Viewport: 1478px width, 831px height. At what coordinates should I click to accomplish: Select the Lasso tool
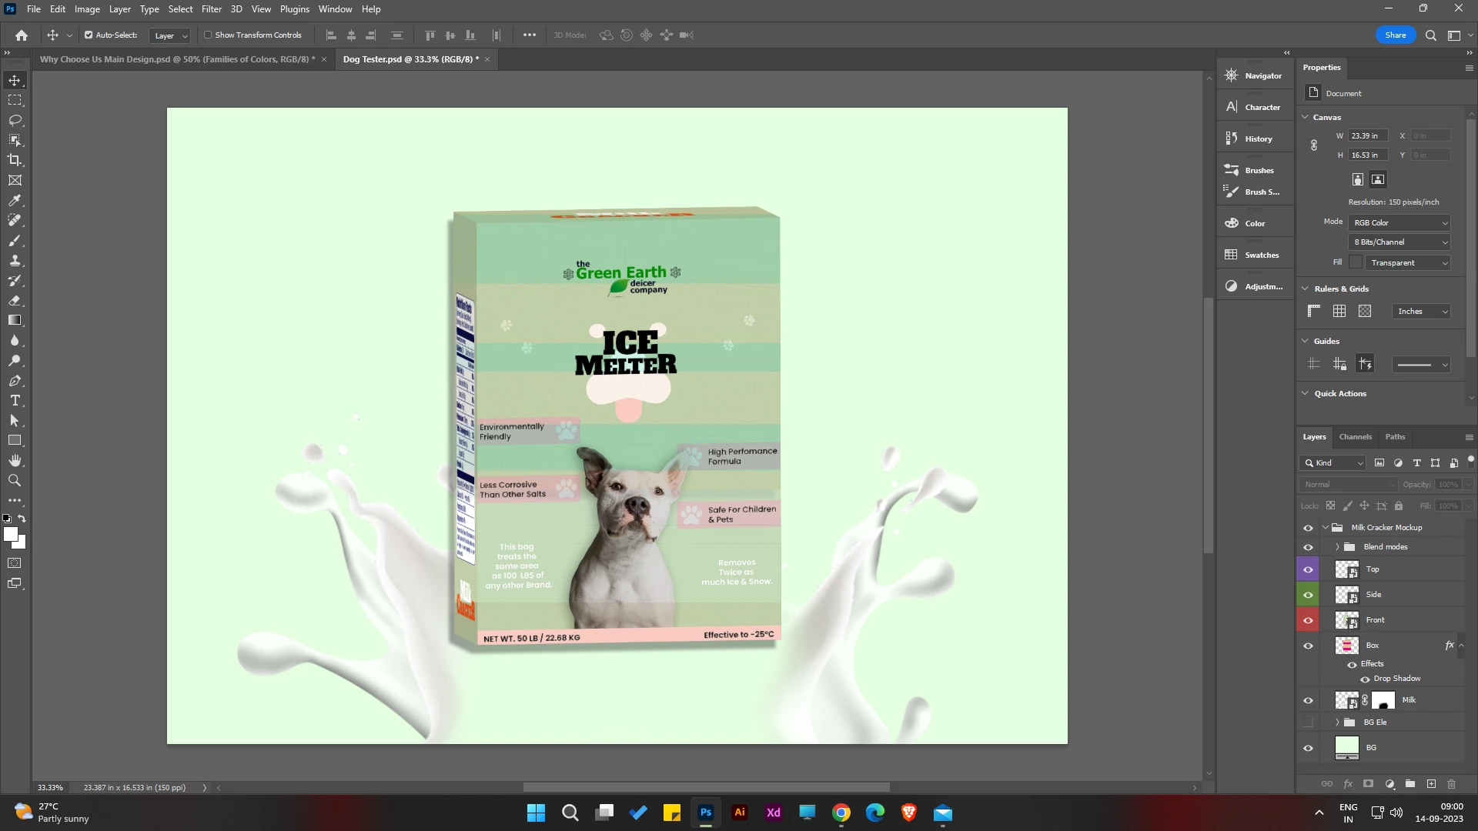15,120
